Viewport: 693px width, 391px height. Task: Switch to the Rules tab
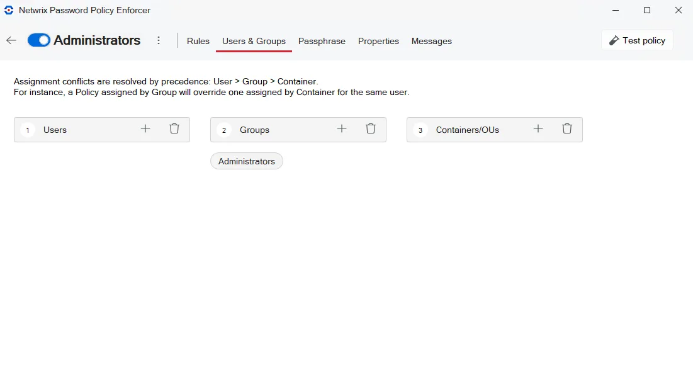tap(198, 41)
